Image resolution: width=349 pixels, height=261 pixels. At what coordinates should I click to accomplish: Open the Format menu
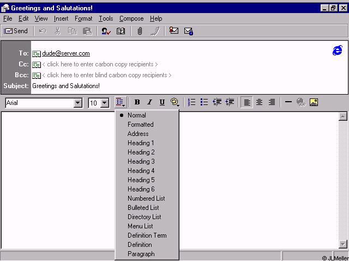click(x=83, y=18)
